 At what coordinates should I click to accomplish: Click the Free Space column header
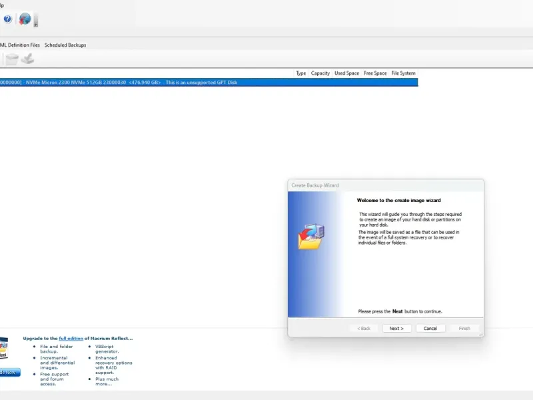point(375,73)
